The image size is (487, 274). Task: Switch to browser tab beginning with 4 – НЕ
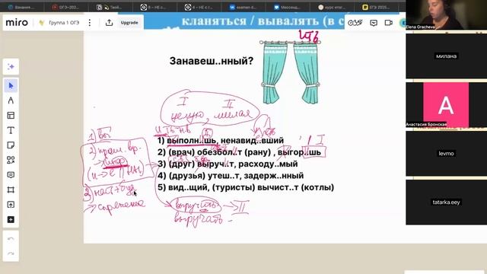199,7
